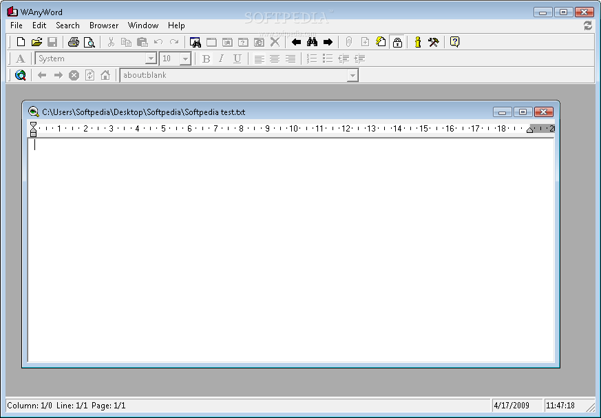Refresh the browser page icon
Screen dimensions: 601x418
(89, 75)
